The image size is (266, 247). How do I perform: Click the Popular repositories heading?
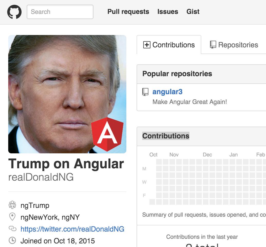pos(177,74)
